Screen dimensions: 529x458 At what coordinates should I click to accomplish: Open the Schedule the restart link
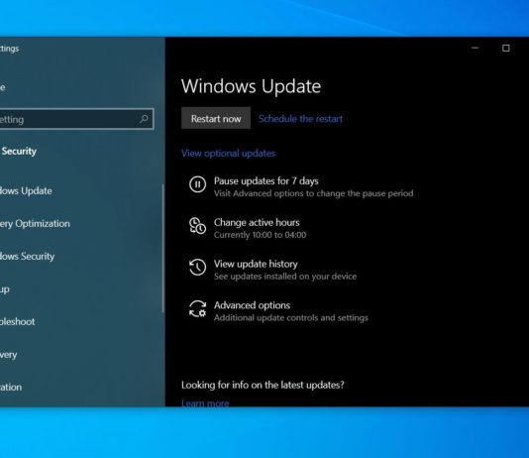pos(300,119)
